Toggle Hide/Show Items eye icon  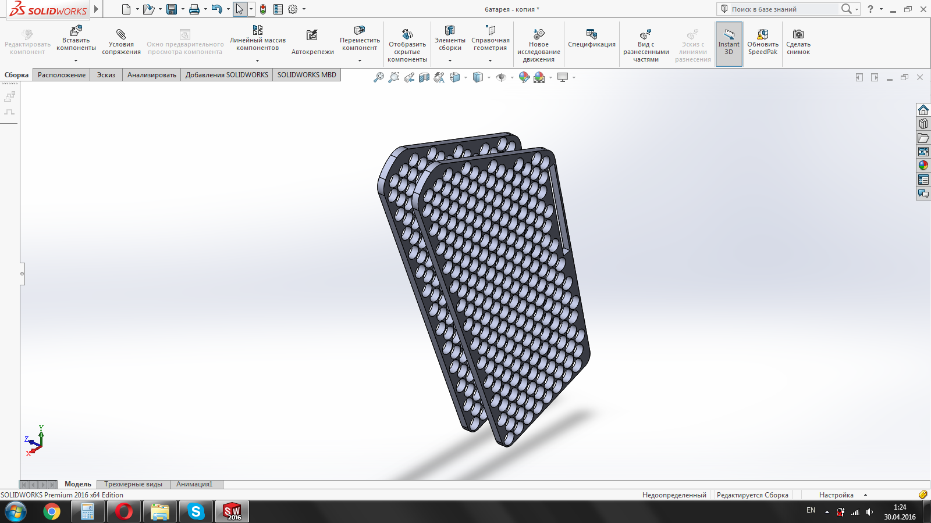(501, 77)
